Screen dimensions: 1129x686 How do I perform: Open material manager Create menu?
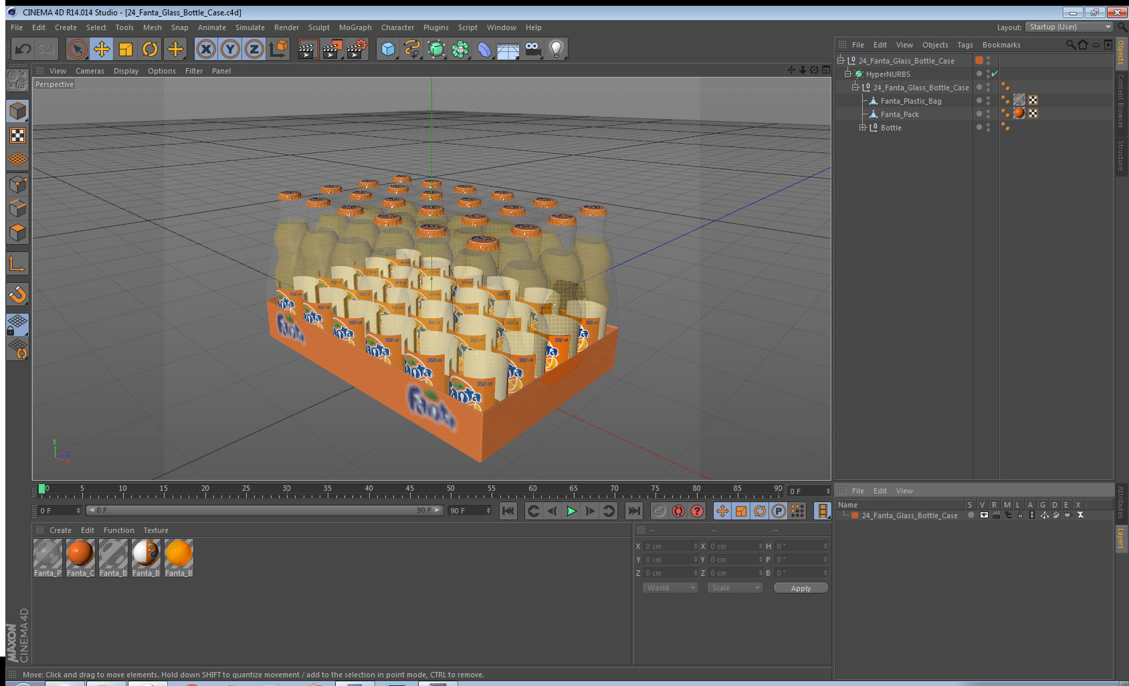[x=60, y=530]
